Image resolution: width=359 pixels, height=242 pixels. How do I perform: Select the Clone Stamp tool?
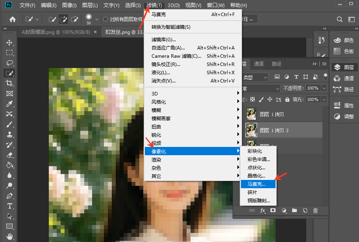9,134
